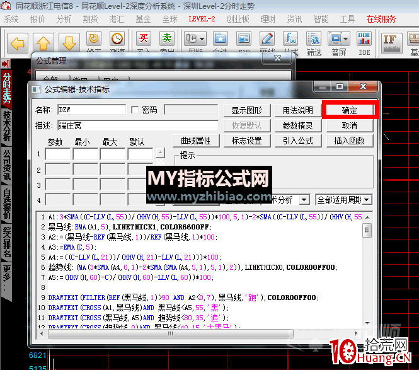Click the green 卖 sell icon
This screenshot has width=419, height=370.
(x=167, y=39)
